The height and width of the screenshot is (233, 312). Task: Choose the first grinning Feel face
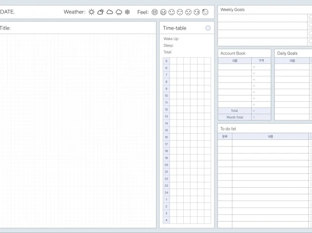pos(155,12)
